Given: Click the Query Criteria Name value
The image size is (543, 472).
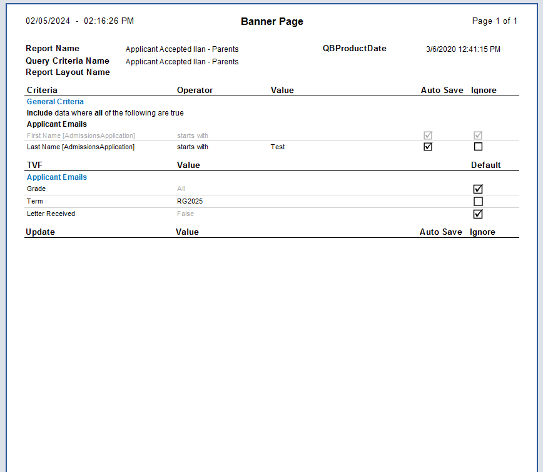Looking at the screenshot, I should (x=182, y=62).
